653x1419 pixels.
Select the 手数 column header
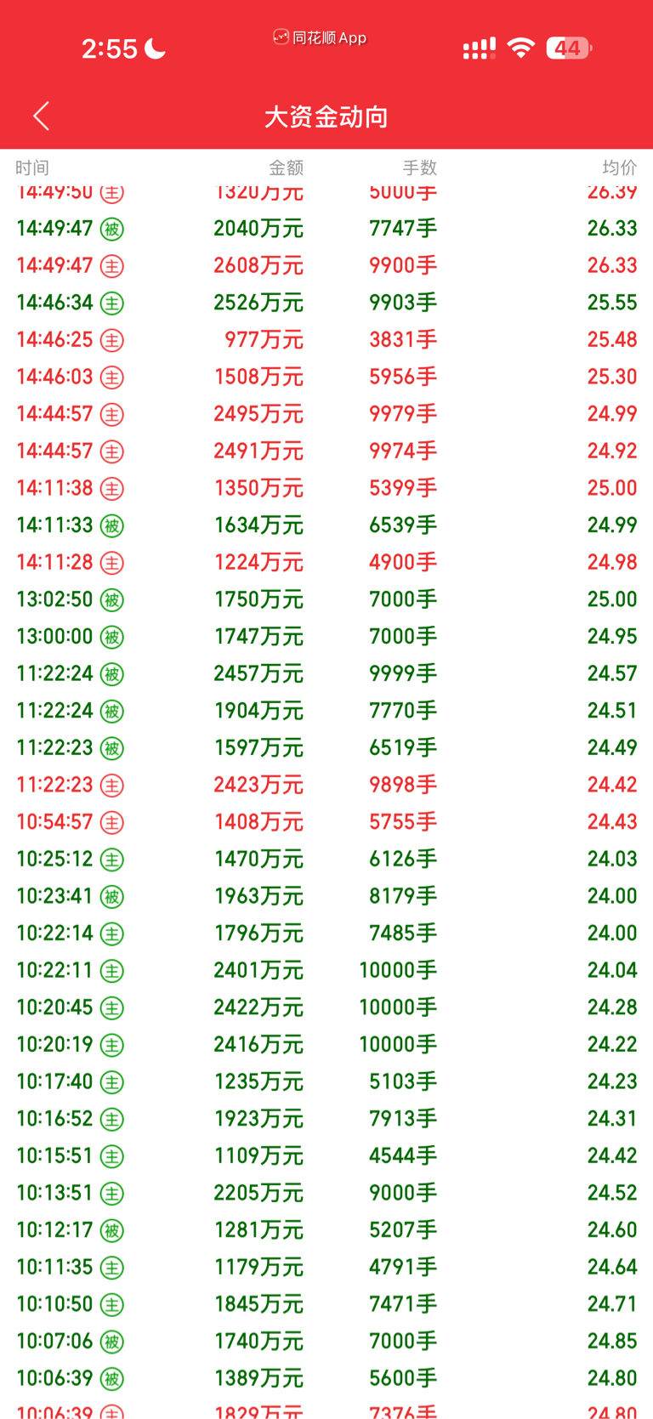pos(419,167)
